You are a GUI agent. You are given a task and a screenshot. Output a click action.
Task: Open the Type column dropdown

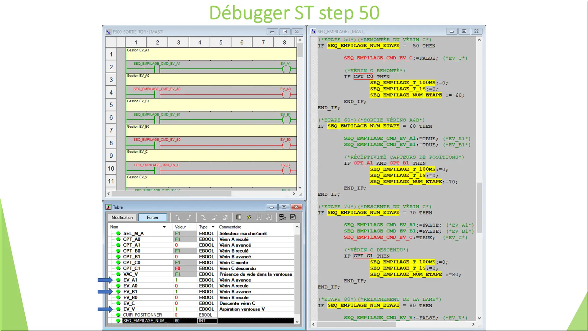click(x=213, y=227)
